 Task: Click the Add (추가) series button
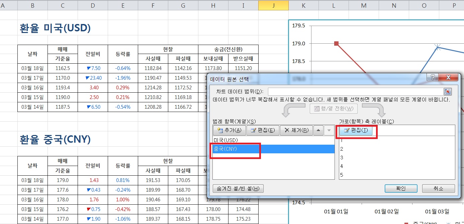(229, 130)
